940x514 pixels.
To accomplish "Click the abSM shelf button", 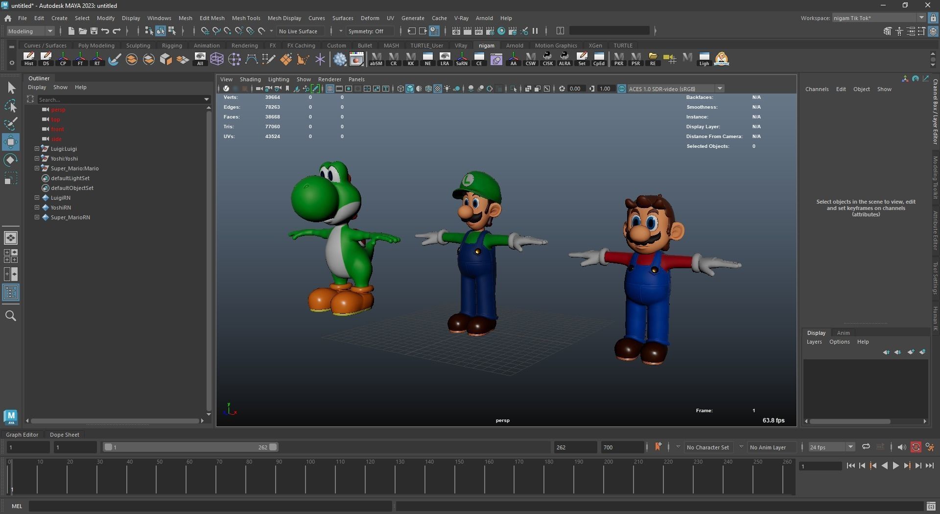I will click(x=376, y=59).
